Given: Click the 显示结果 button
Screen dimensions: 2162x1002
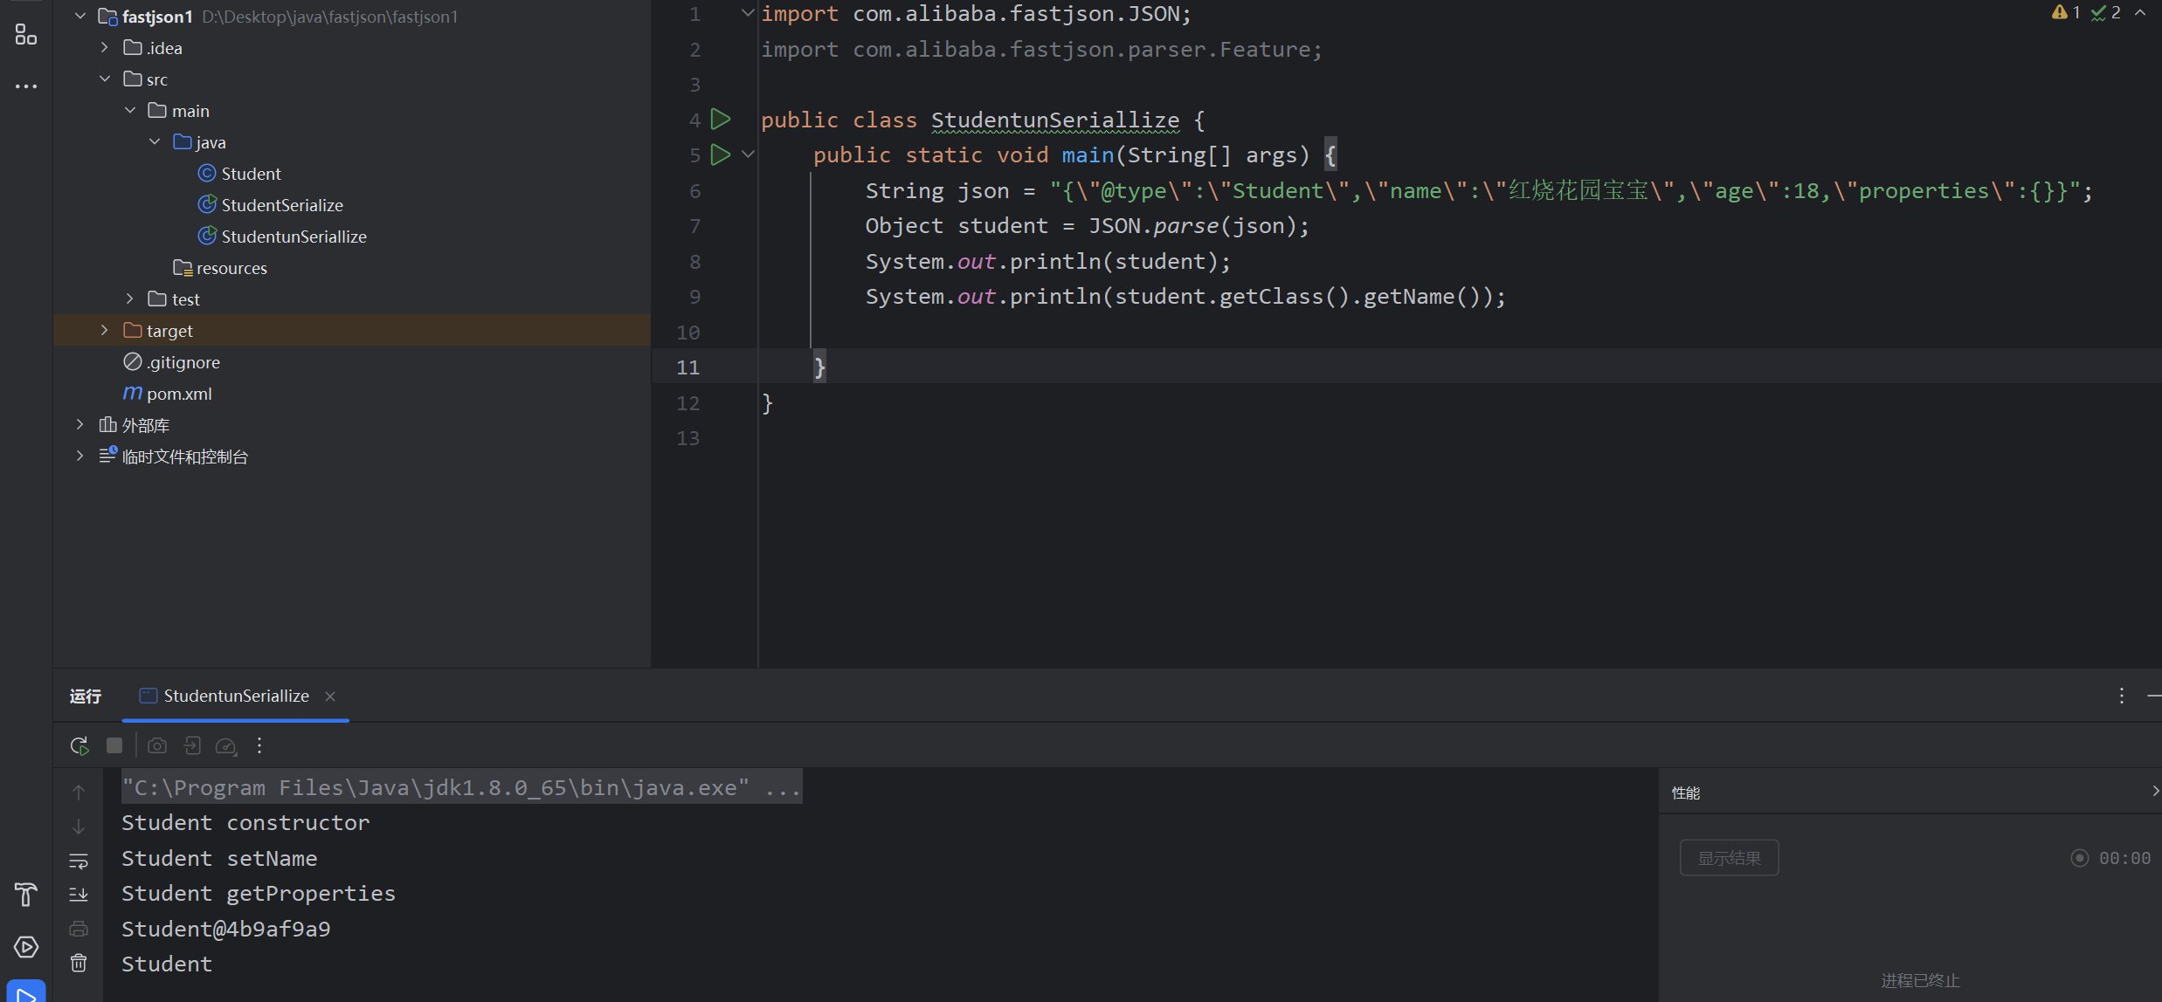Looking at the screenshot, I should 1729,858.
